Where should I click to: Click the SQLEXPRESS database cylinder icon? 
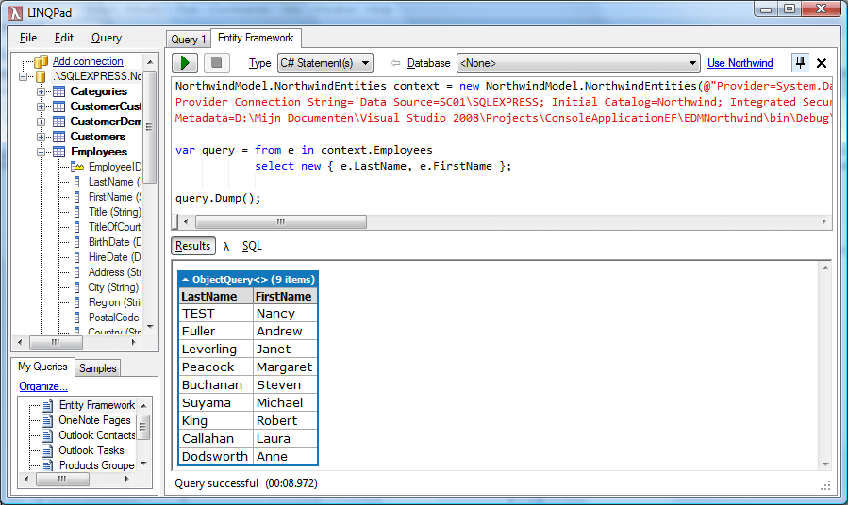point(42,76)
